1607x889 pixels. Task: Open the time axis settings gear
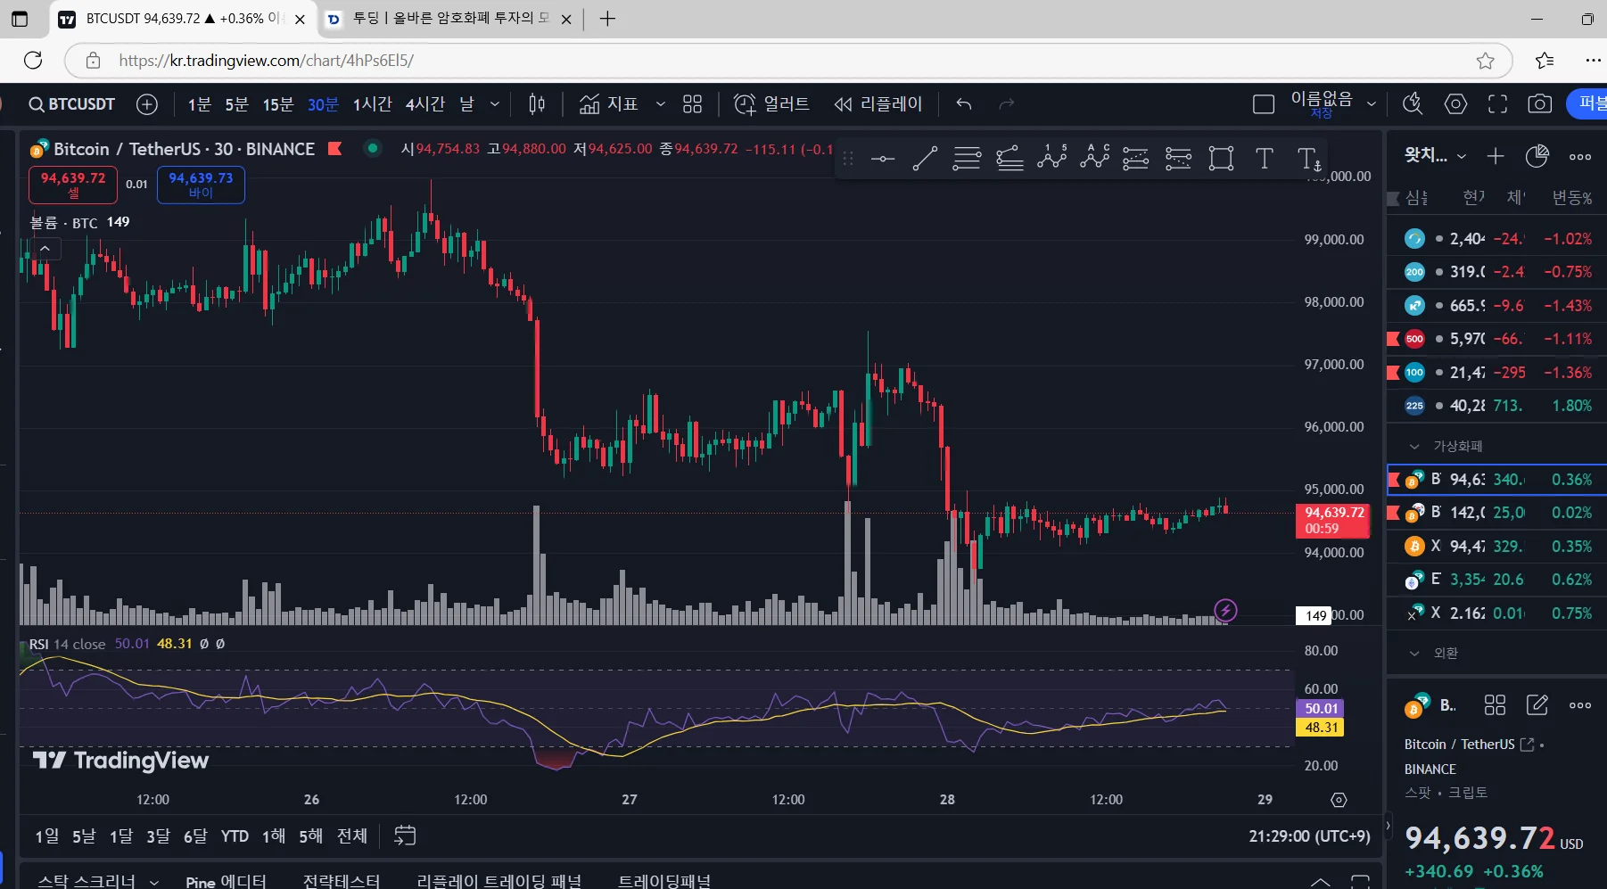(1339, 800)
